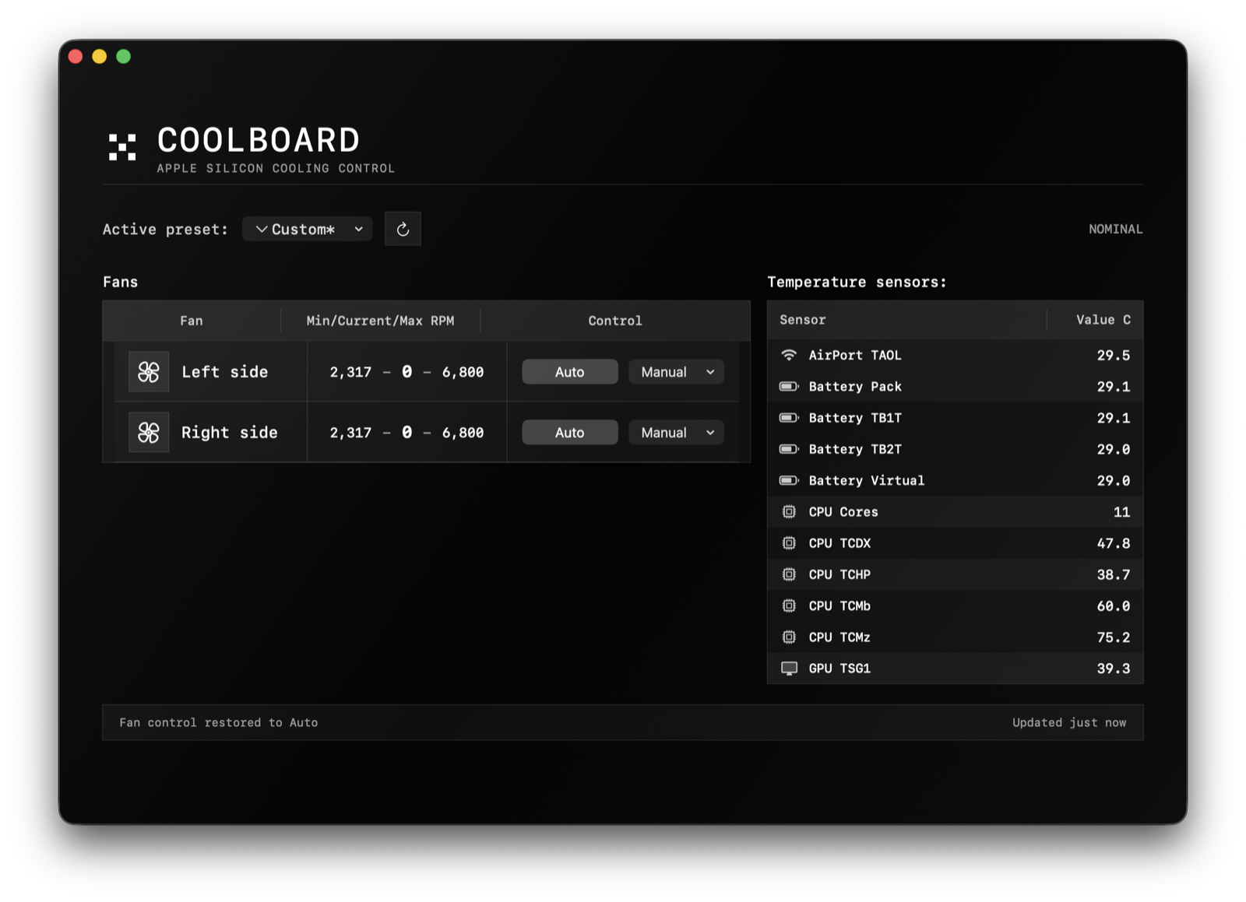Select the Right side fan name
Image resolution: width=1246 pixels, height=902 pixels.
[x=230, y=433]
